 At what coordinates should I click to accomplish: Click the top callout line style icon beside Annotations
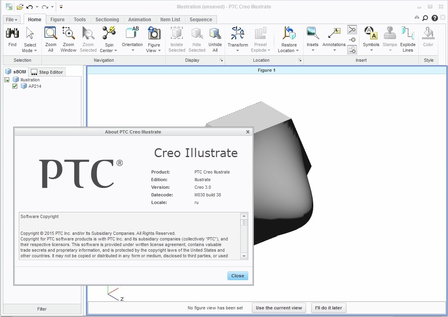[x=352, y=30]
